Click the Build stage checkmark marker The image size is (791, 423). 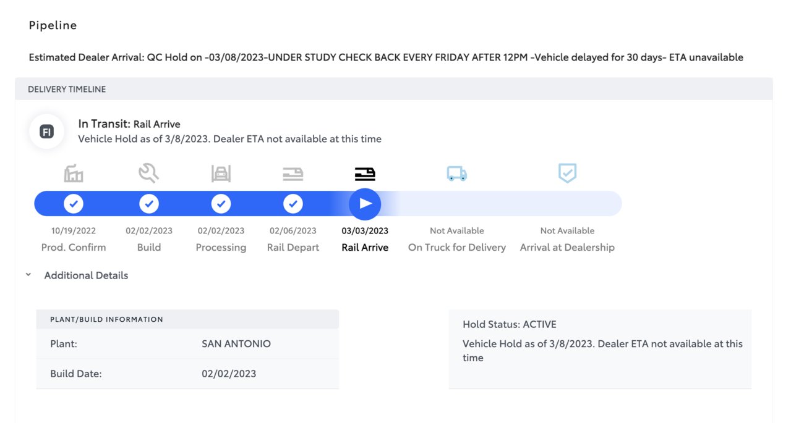click(148, 204)
